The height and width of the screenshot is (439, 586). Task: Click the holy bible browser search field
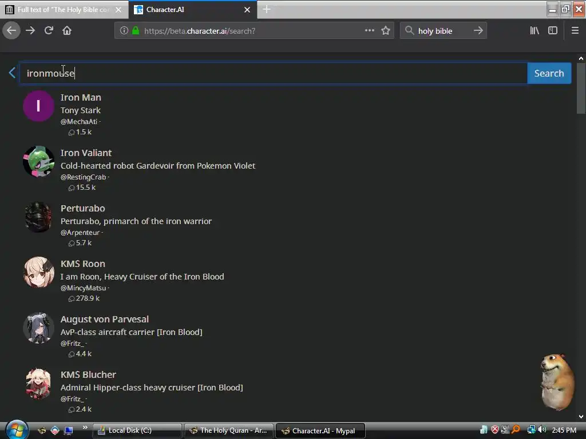pos(443,31)
